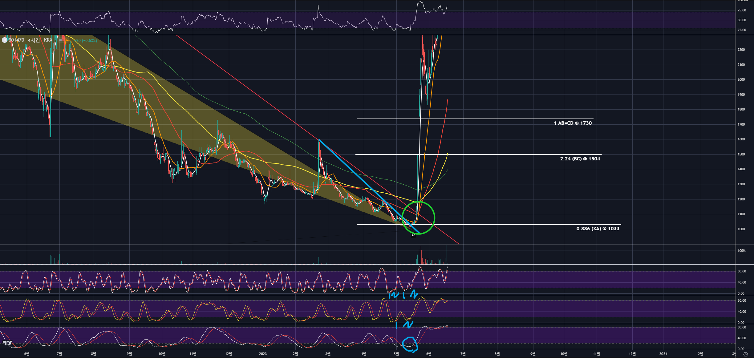Click the 2000 level on price scale
Viewport: 754px width, 358px height.
pyautogui.click(x=741, y=79)
